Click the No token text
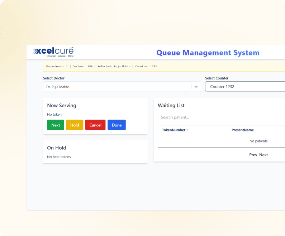This screenshot has height=236, width=285. coord(54,114)
